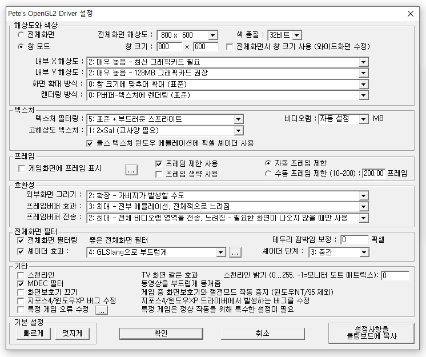This screenshot has width=426, height=357.
Task: Open the 화면 확대 방식 dropdown
Action: [x=228, y=84]
